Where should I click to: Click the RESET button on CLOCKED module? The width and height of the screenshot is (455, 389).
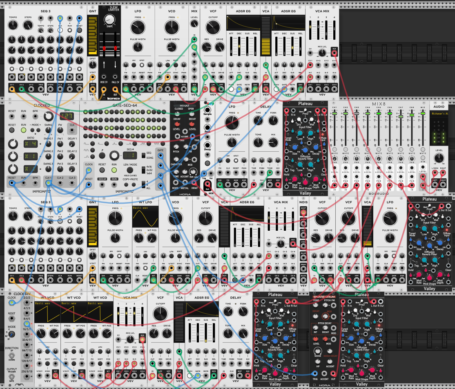(12, 130)
